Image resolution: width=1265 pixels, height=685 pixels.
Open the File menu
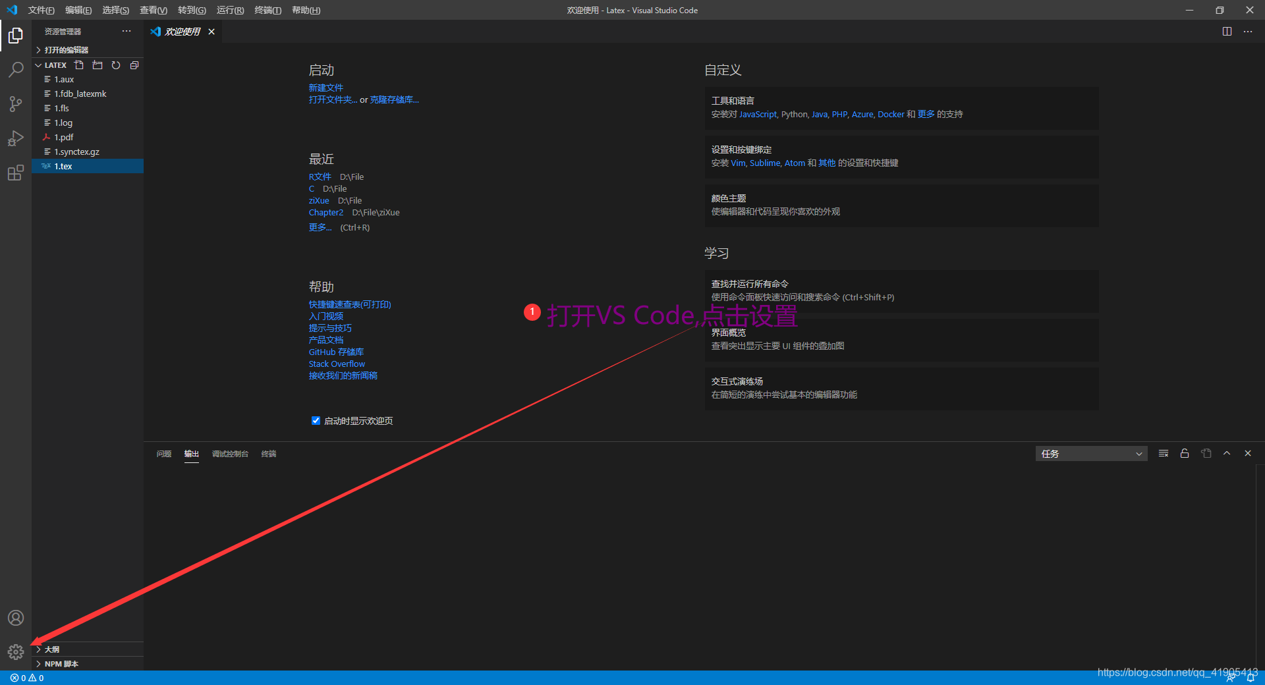[41, 10]
